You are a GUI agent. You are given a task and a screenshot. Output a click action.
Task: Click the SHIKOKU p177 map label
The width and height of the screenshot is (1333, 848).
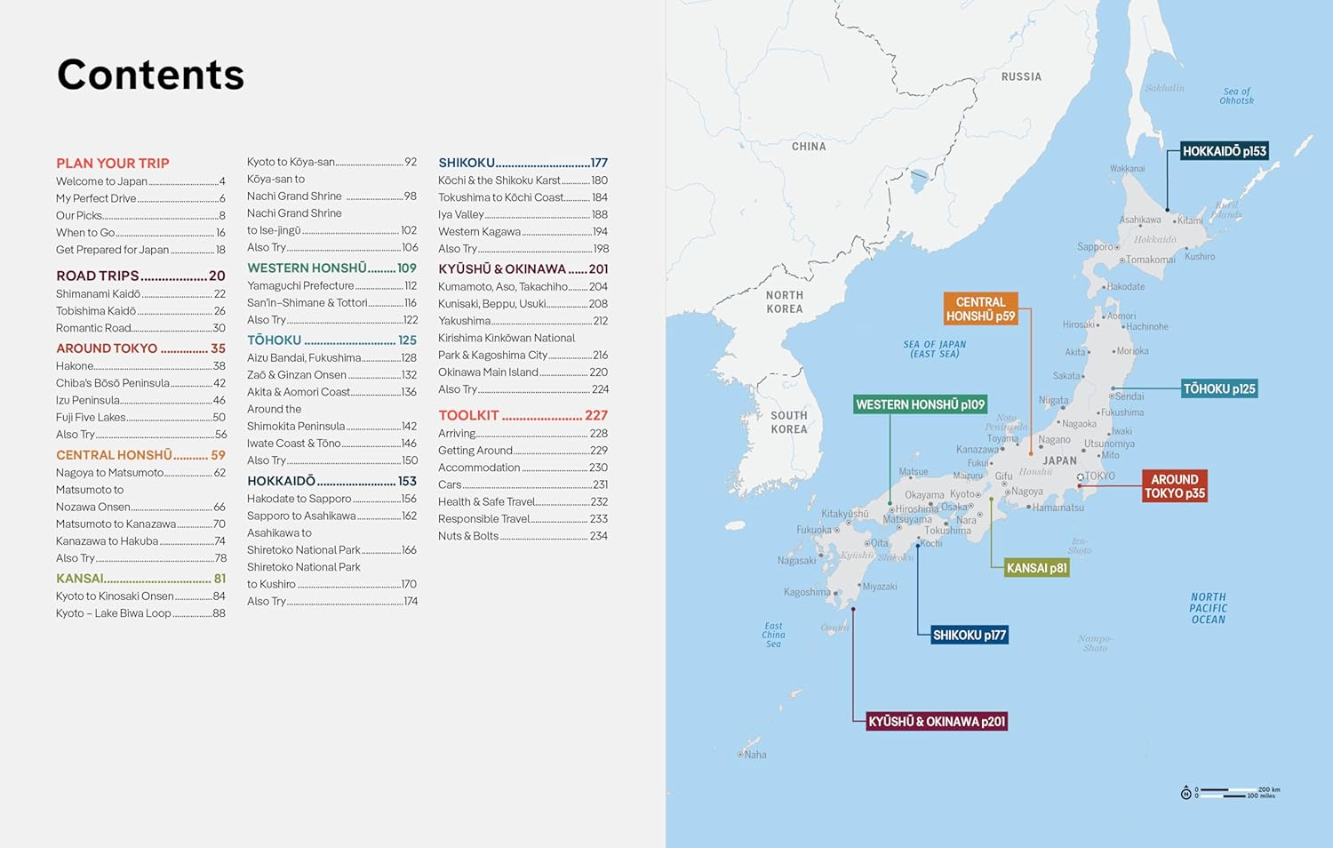pyautogui.click(x=969, y=635)
